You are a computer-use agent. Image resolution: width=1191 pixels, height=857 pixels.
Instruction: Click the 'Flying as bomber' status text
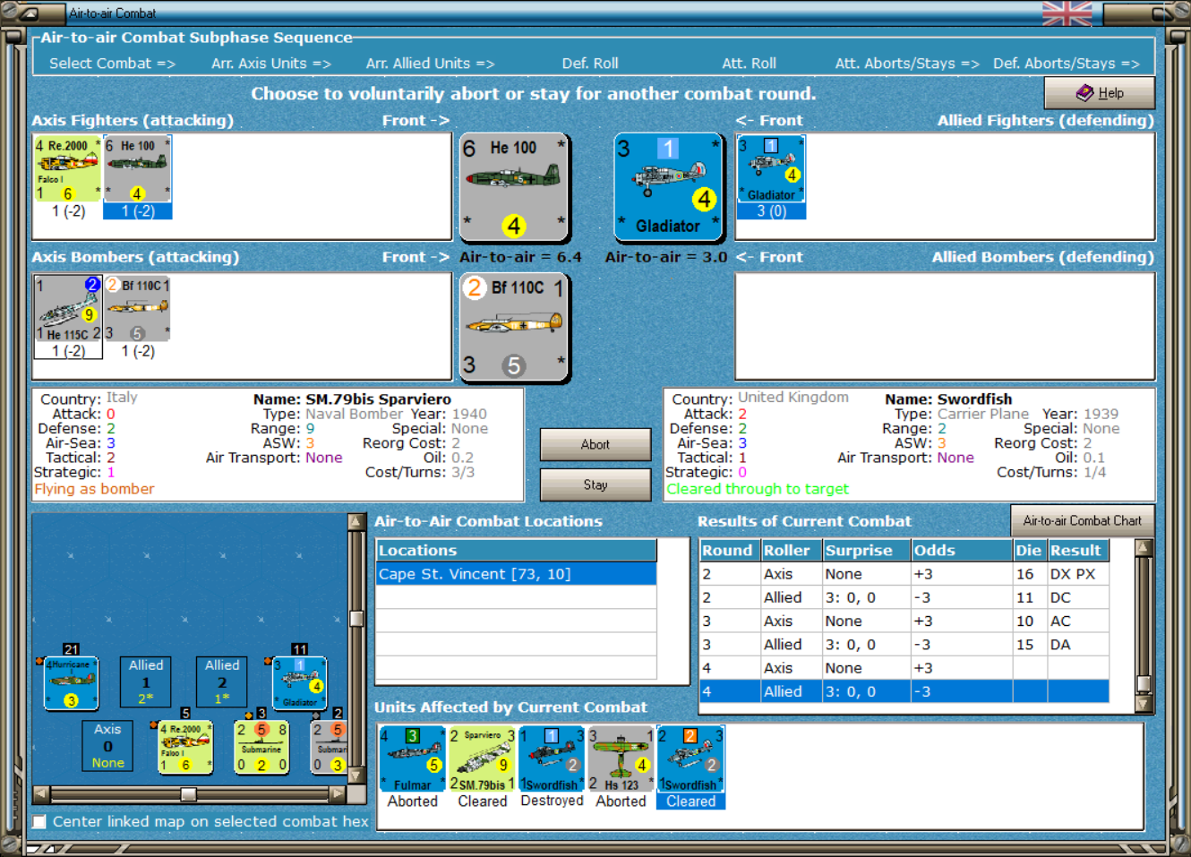[x=94, y=489]
